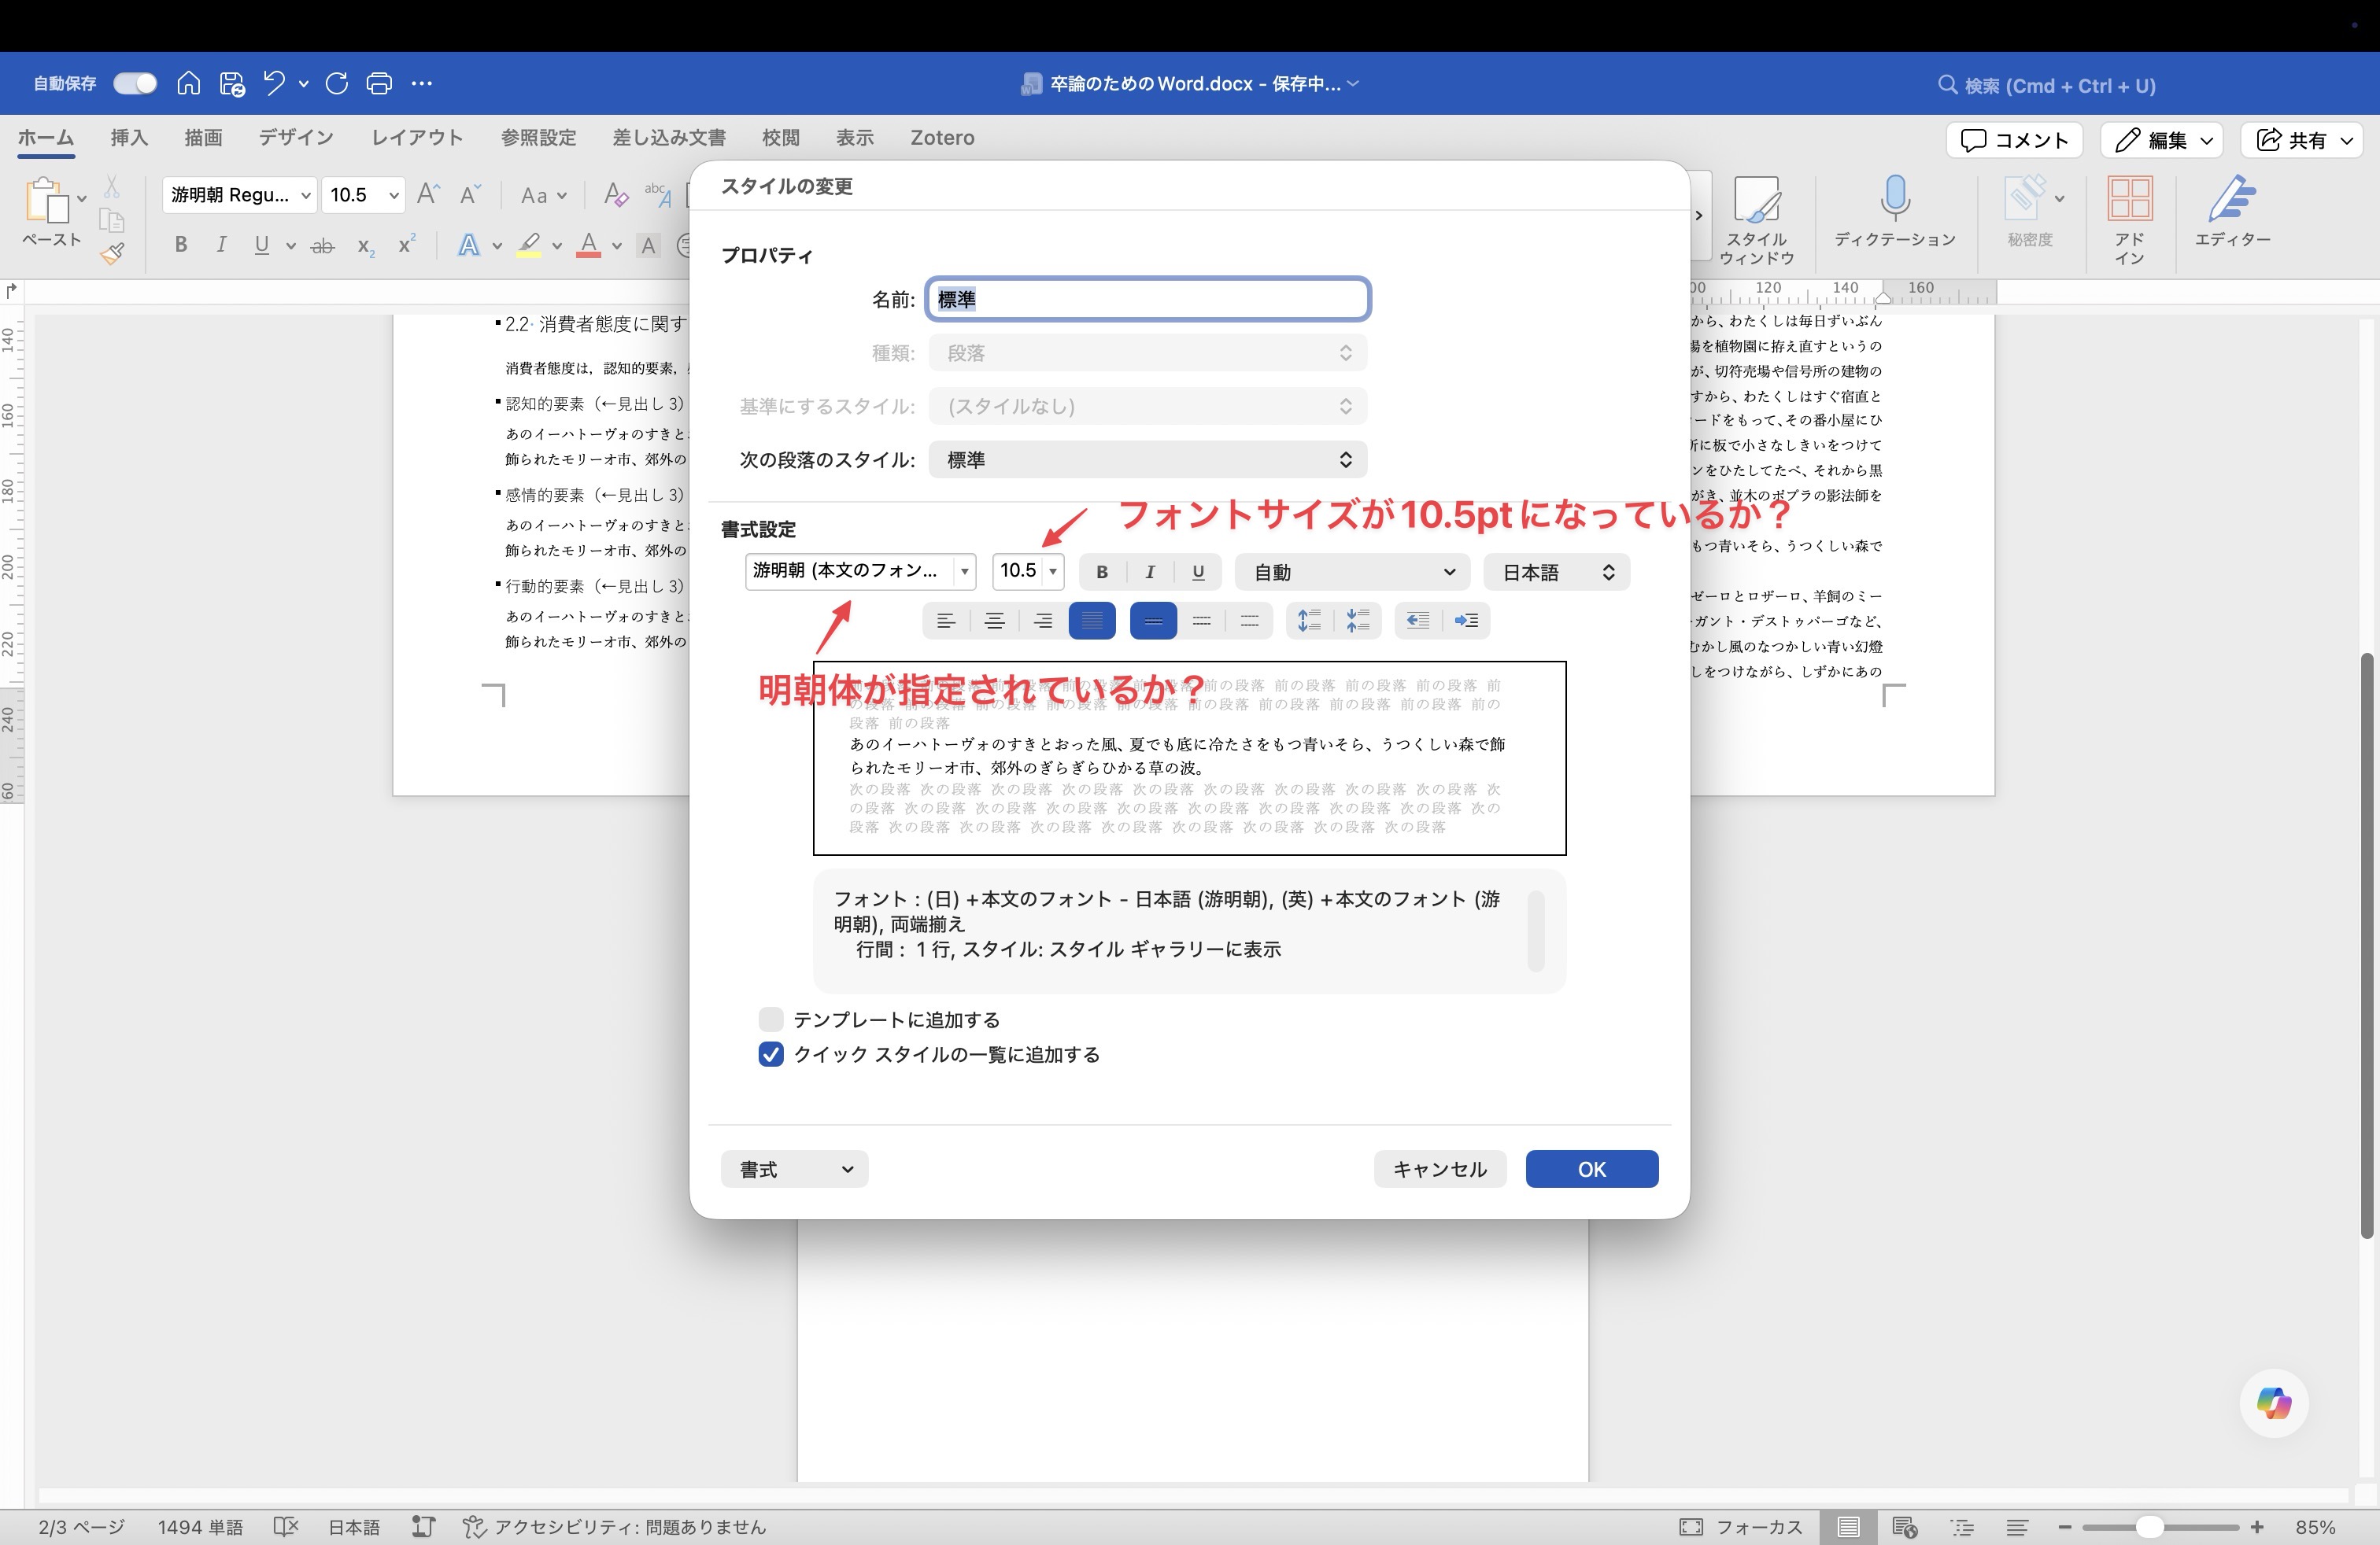
Task: Increase indent in the style dialog
Action: coord(1466,621)
